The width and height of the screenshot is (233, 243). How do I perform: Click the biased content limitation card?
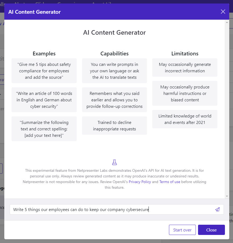point(185,93)
